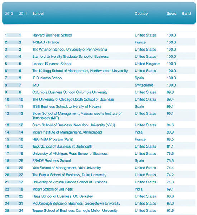This screenshot has width=197, height=215.
Task: Open IESE Business School, University of Navarra
Action: pyautogui.click(x=67, y=107)
